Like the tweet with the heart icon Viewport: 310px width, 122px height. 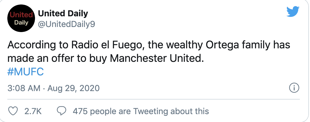(12, 111)
